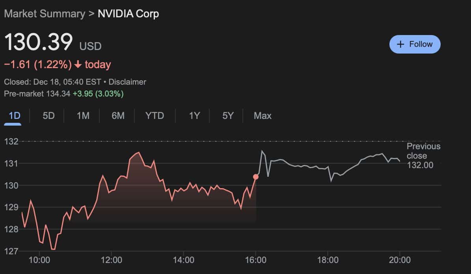The width and height of the screenshot is (471, 274).
Task: Click the red −1.61 (1.22%) change
Action: (x=38, y=65)
